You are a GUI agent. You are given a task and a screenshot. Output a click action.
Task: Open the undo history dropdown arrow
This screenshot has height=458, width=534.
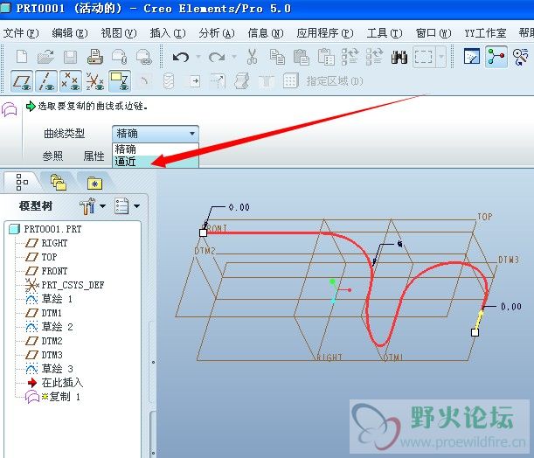coord(198,57)
